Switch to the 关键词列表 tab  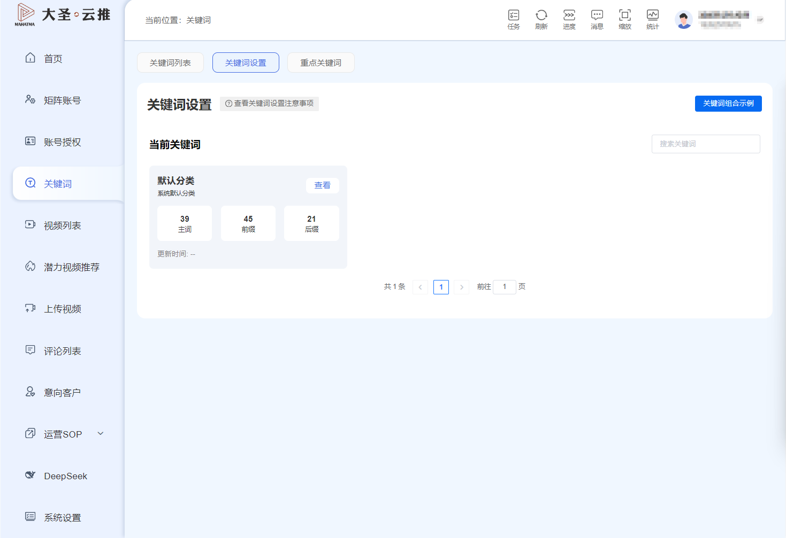tap(170, 63)
